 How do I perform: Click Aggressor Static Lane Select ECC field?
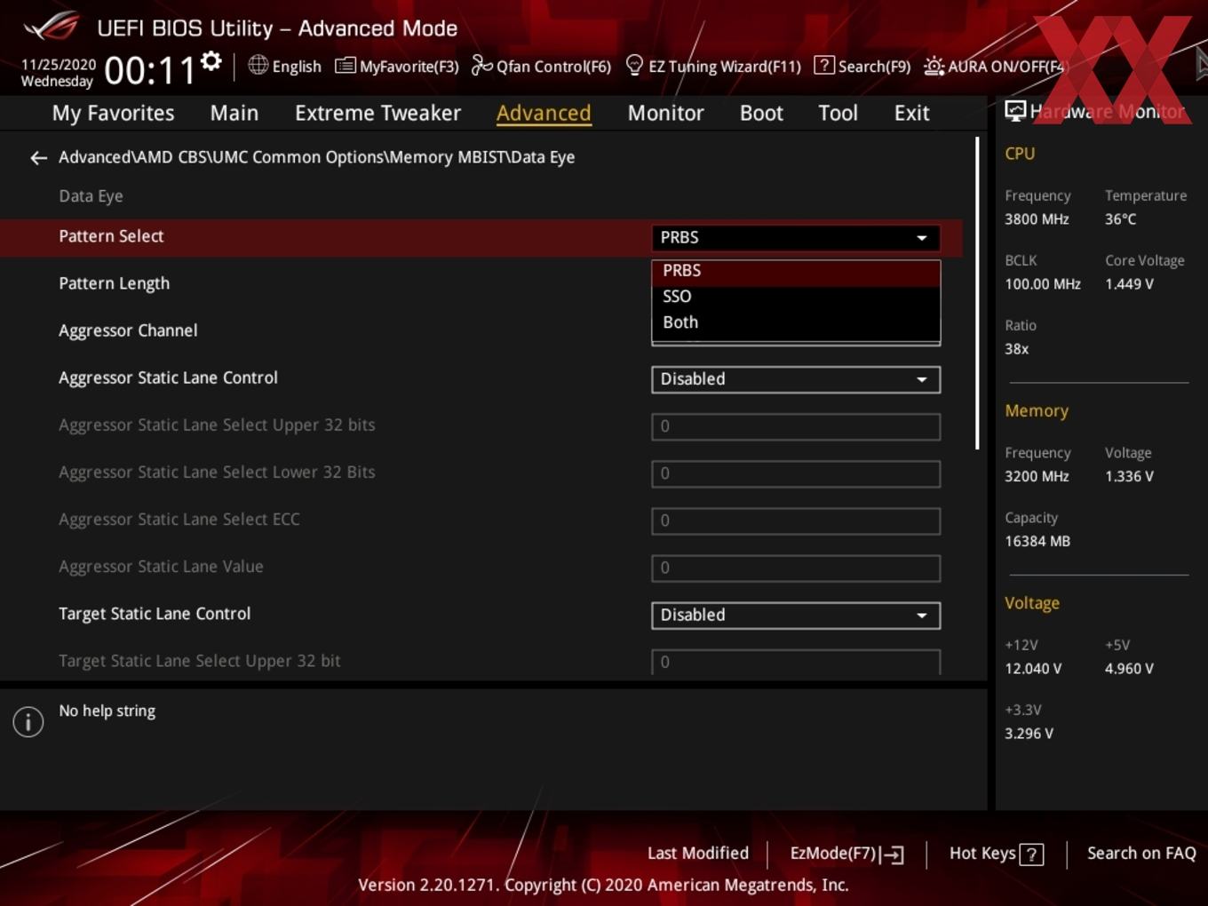click(x=796, y=521)
